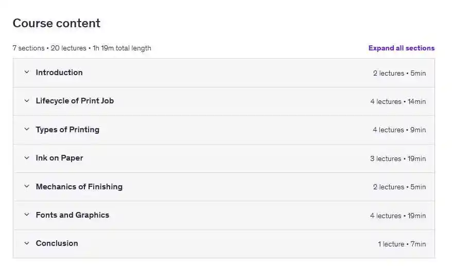Open the Fonts and Graphics section title

point(72,215)
